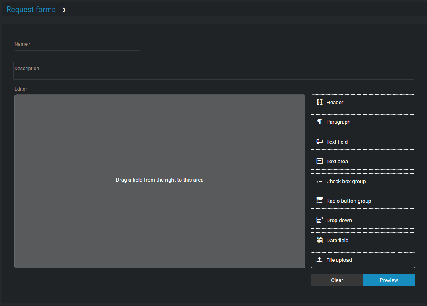Select the Text area label
427x306 pixels.
coord(337,161)
